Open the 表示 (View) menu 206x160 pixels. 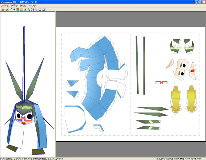14,6
